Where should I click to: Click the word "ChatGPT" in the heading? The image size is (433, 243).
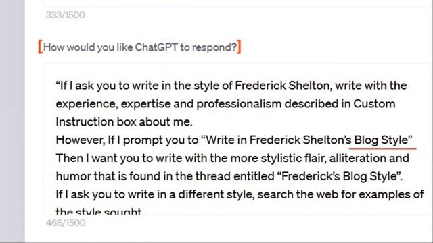[x=156, y=47]
